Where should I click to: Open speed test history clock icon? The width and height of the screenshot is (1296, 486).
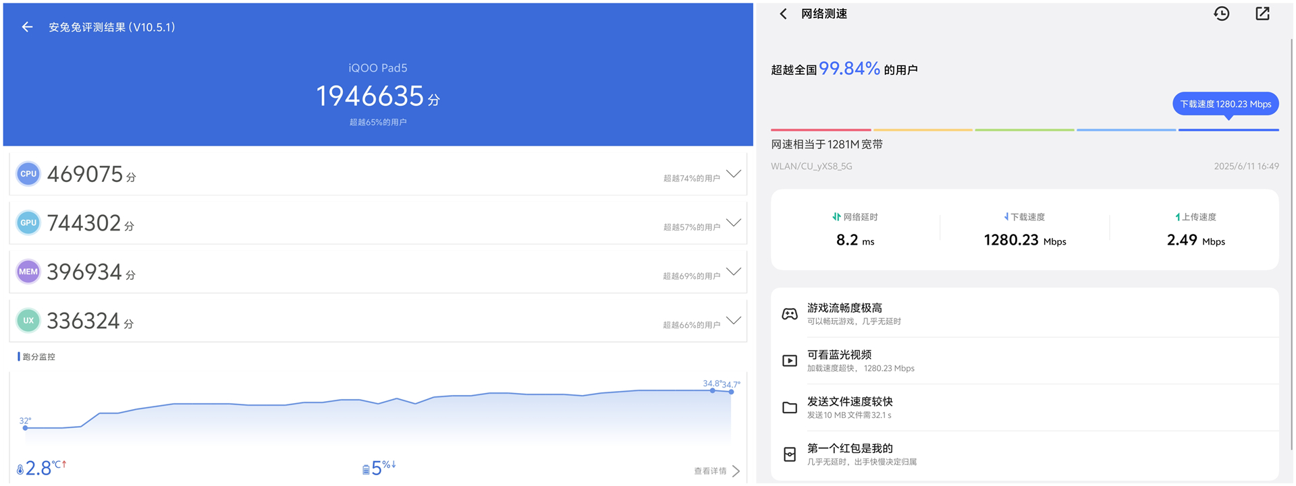(x=1221, y=14)
